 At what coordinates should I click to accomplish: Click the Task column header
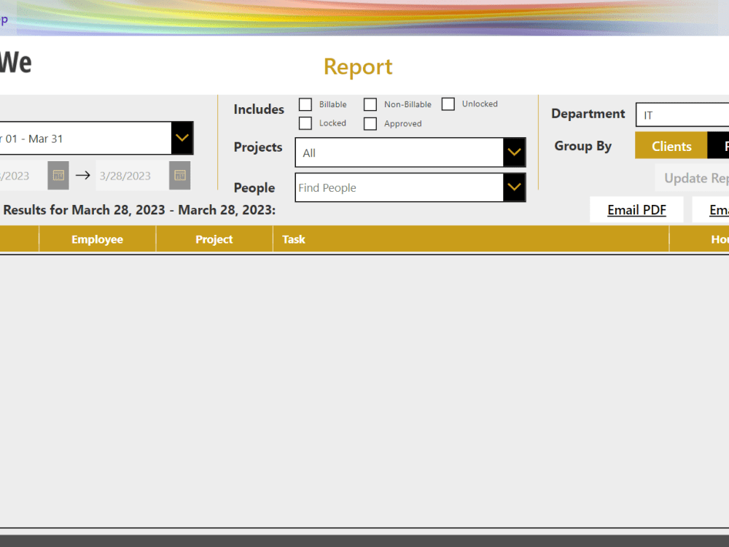[471, 239]
